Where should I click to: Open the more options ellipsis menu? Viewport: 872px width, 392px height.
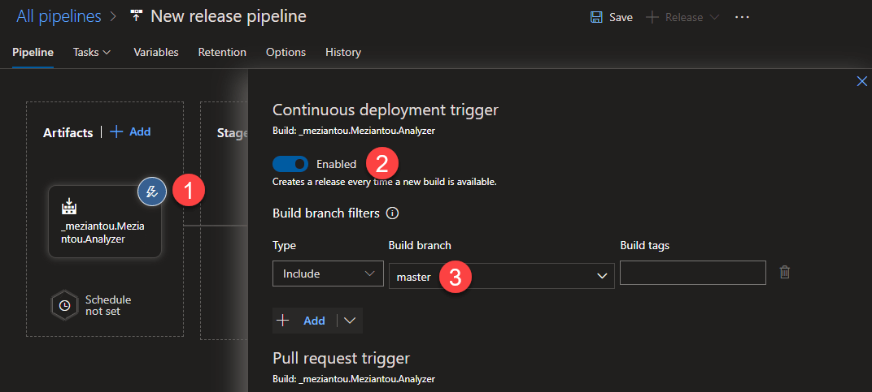tap(742, 17)
